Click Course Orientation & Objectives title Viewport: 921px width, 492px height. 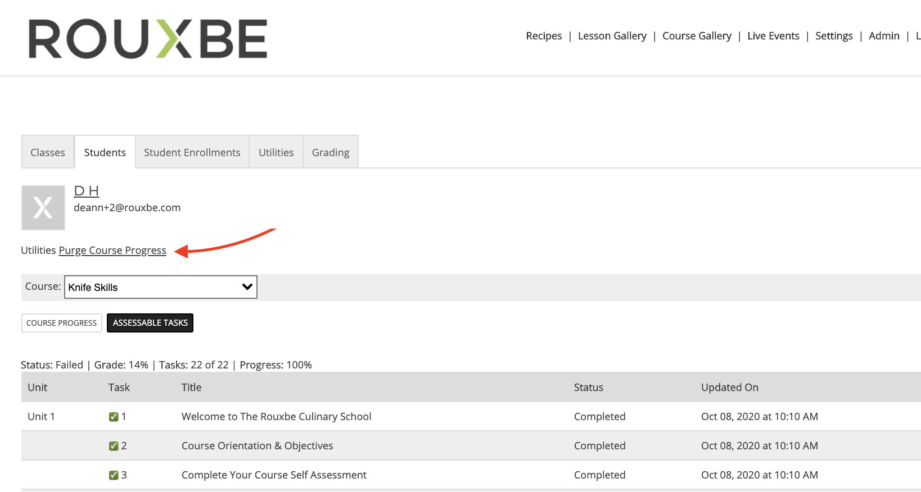click(x=258, y=446)
